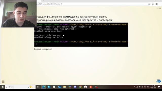Open Task View on the taskbar
The height and width of the screenshot is (91, 162).
tap(38, 87)
